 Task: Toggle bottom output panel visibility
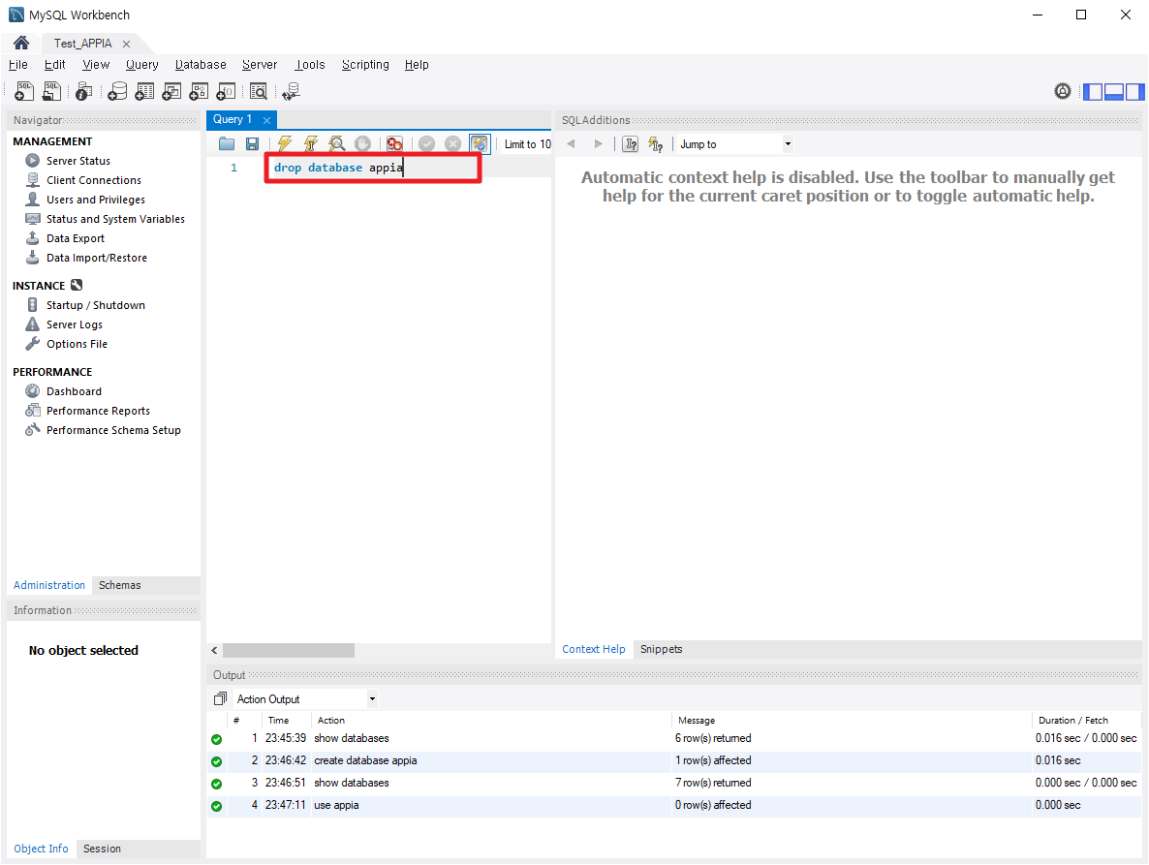point(1114,92)
